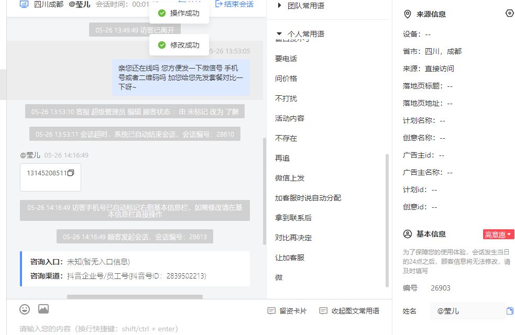This screenshot has width=515, height=335.
Task: Select the quick phrase 微
Action: [x=279, y=277]
